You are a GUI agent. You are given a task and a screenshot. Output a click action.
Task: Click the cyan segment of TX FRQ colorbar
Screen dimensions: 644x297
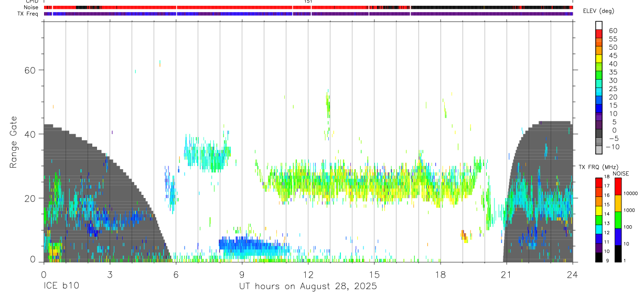tap(598, 229)
